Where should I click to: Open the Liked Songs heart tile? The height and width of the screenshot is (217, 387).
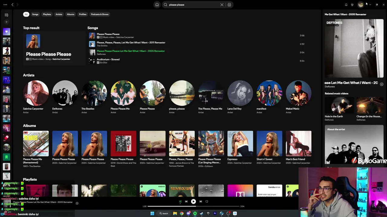6,32
